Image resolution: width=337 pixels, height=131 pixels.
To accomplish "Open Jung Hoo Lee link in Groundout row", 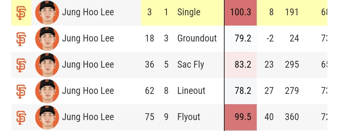I will coord(88,38).
